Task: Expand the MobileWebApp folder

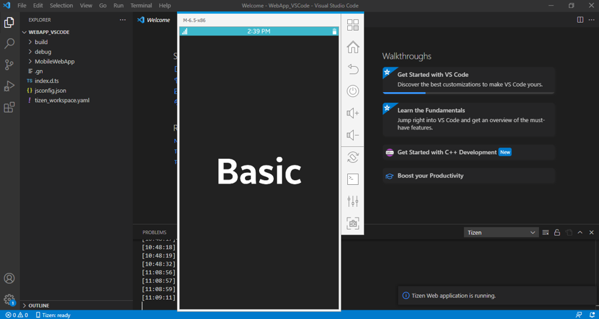Action: tap(54, 61)
